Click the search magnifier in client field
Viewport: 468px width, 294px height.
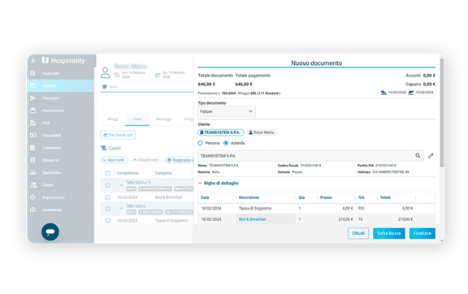(418, 155)
